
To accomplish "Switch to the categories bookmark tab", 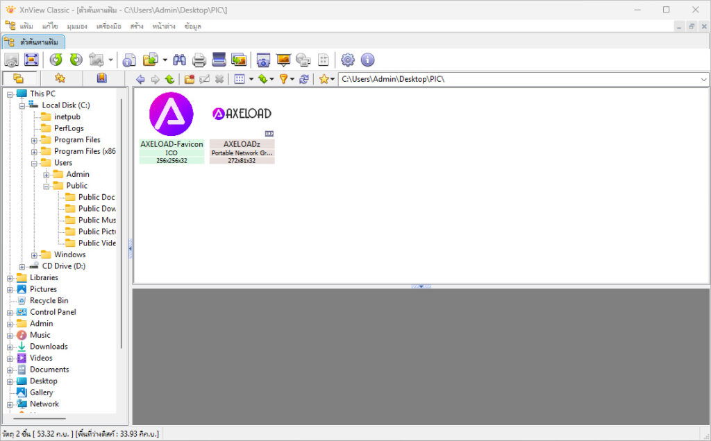I will tap(102, 78).
